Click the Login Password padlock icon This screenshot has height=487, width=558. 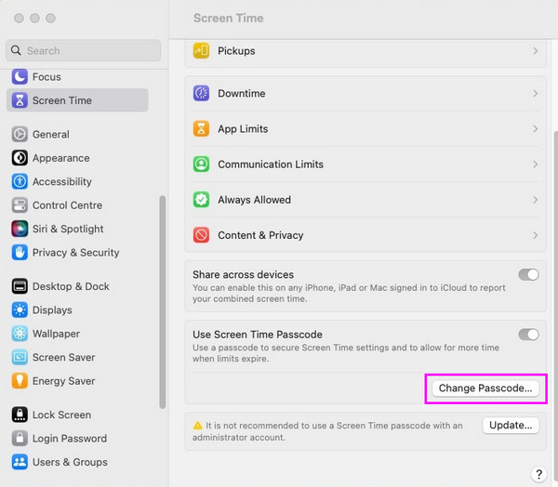(20, 439)
